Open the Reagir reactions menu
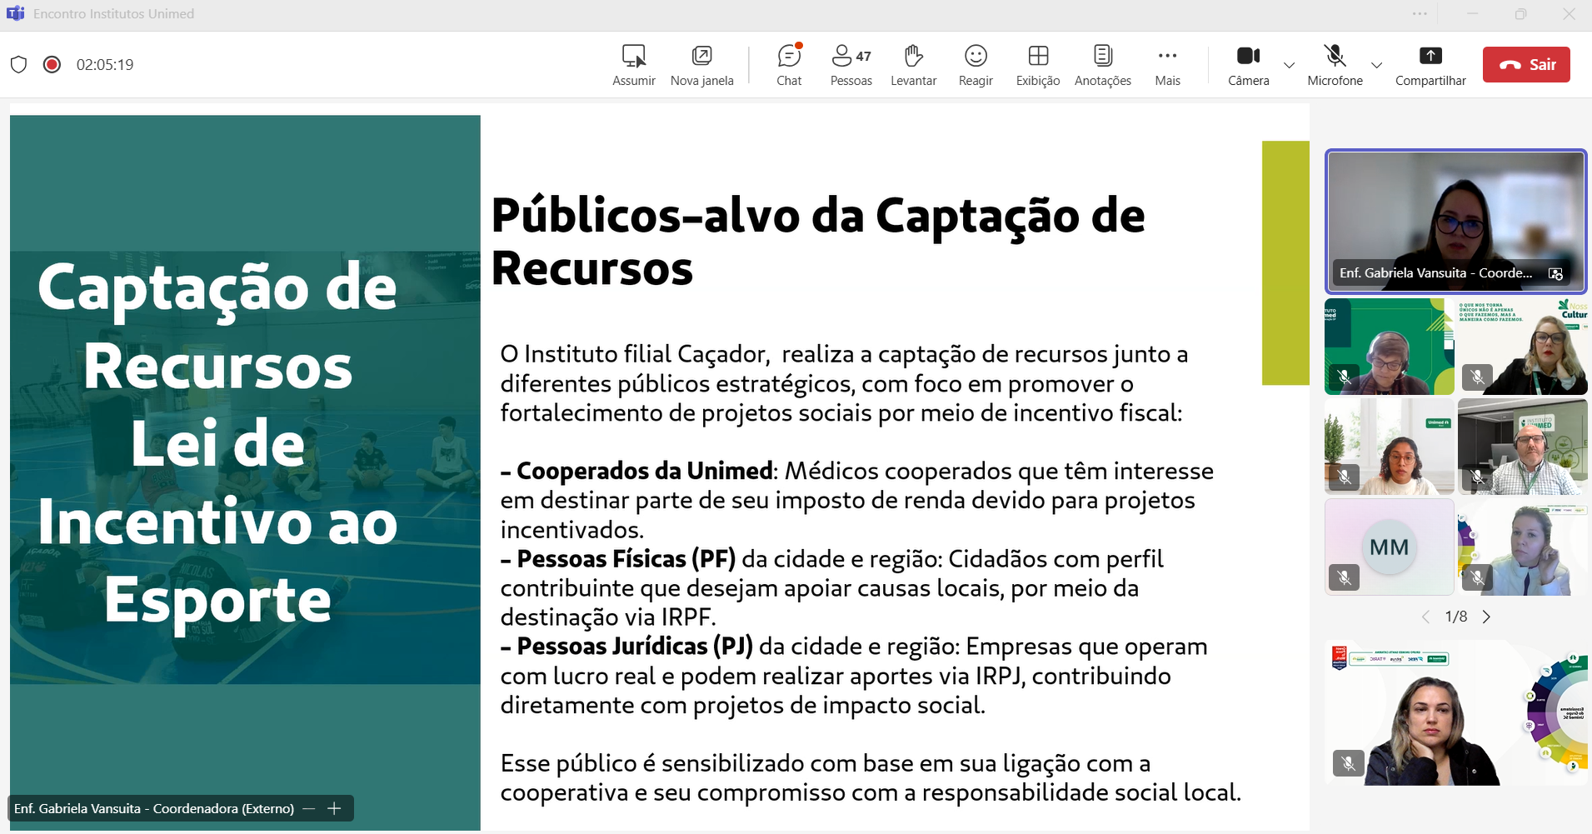Screen dimensions: 1592x834 975,64
